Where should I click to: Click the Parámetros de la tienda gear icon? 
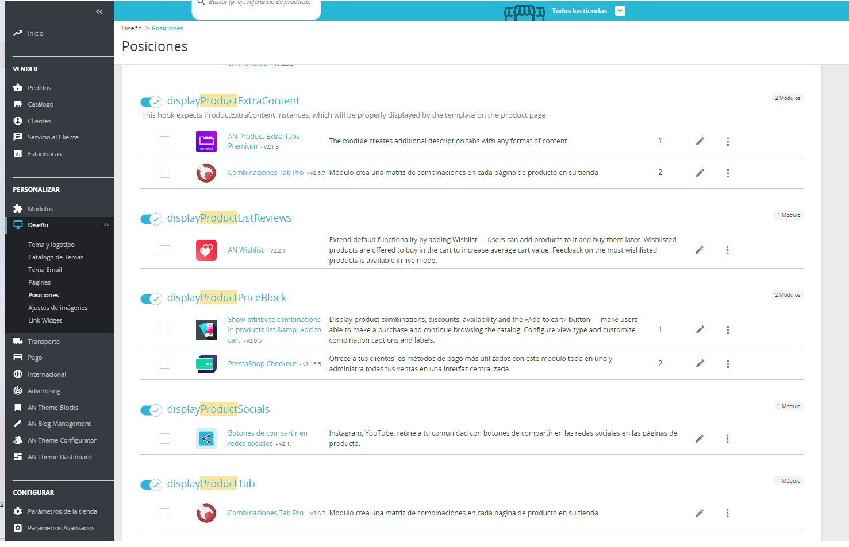pyautogui.click(x=18, y=511)
